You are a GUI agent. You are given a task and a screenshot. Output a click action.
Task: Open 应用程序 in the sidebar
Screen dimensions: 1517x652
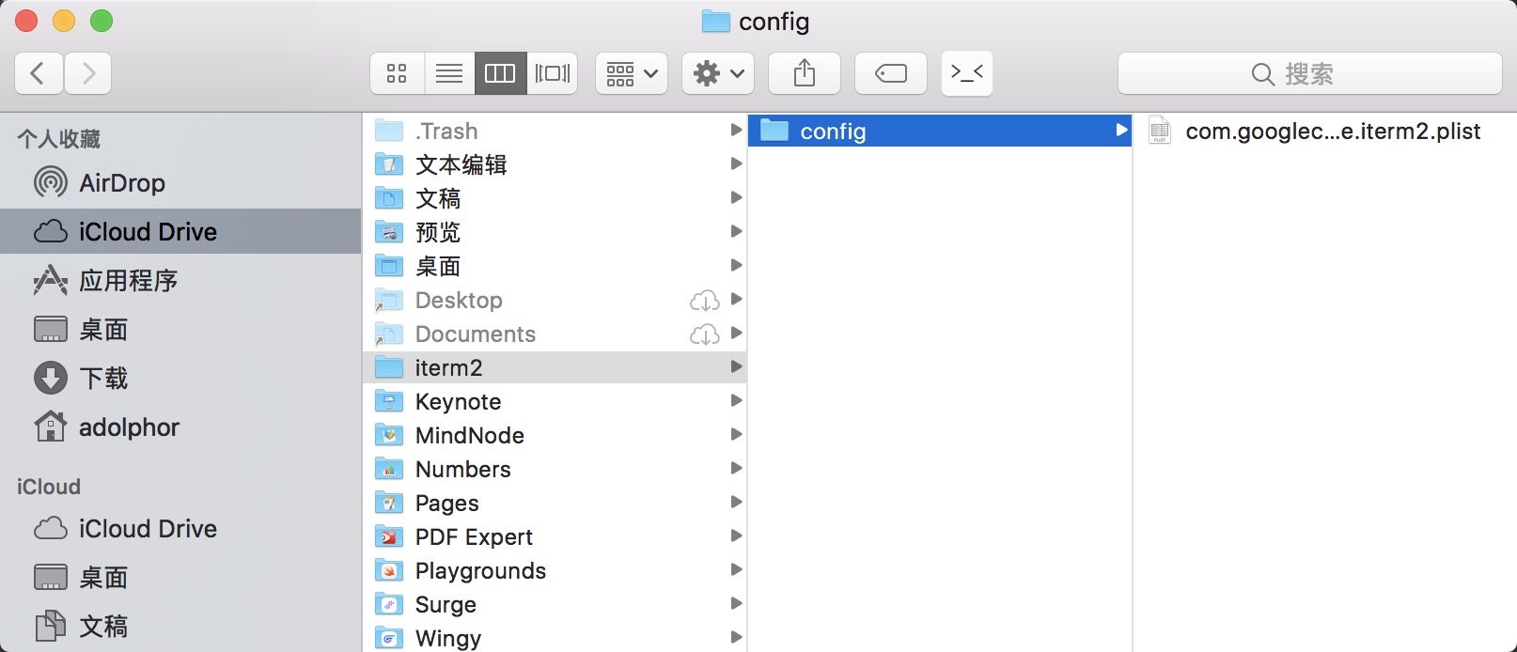[180, 280]
